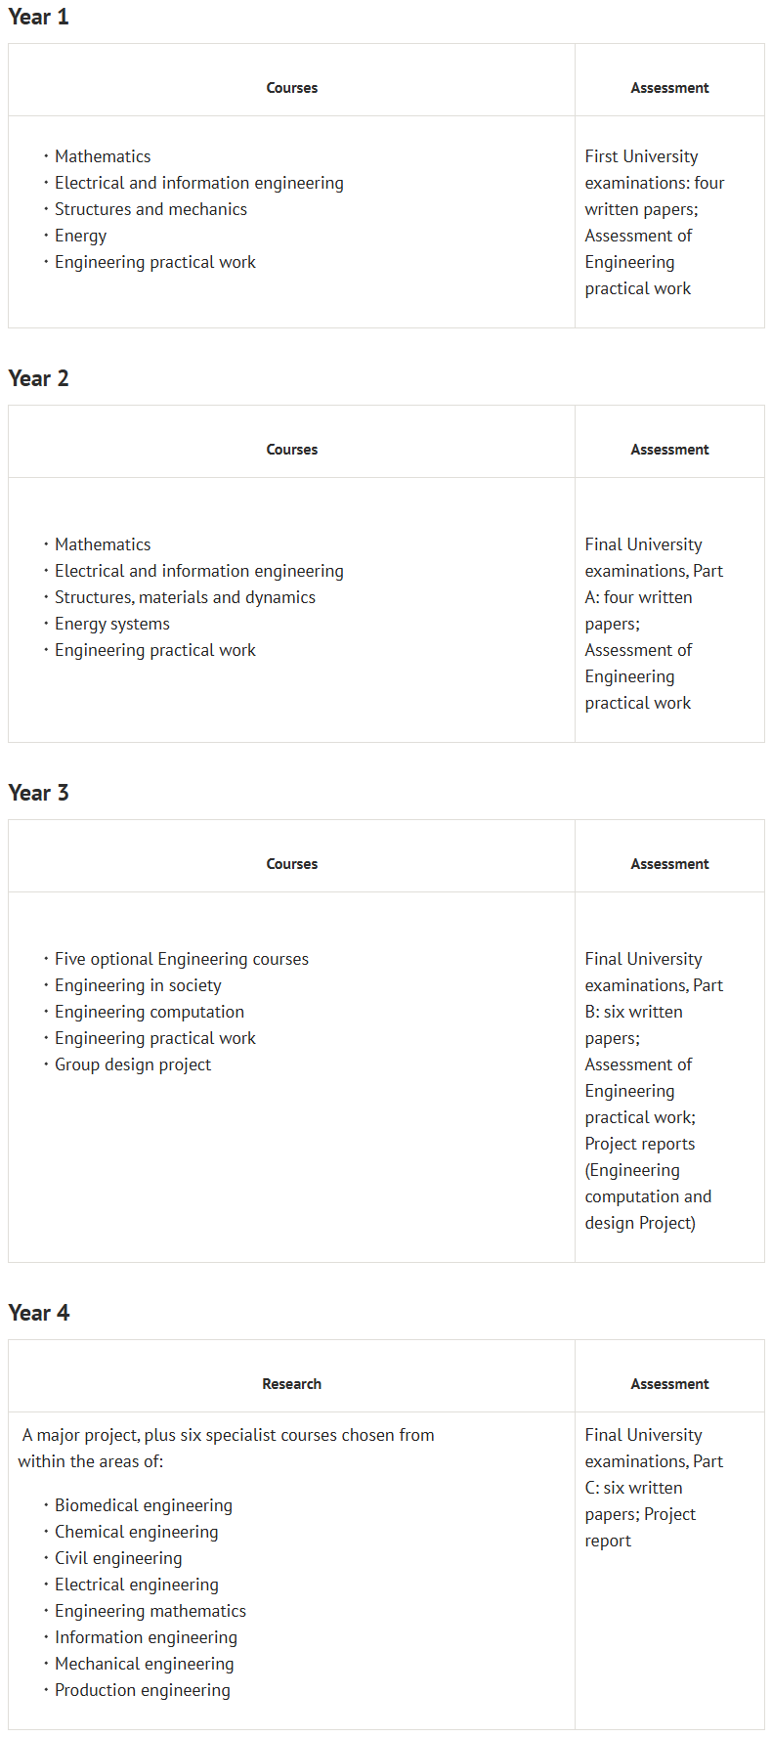Click "Five optional Engineering courses" item
Image resolution: width=772 pixels, height=1737 pixels.
click(x=182, y=959)
